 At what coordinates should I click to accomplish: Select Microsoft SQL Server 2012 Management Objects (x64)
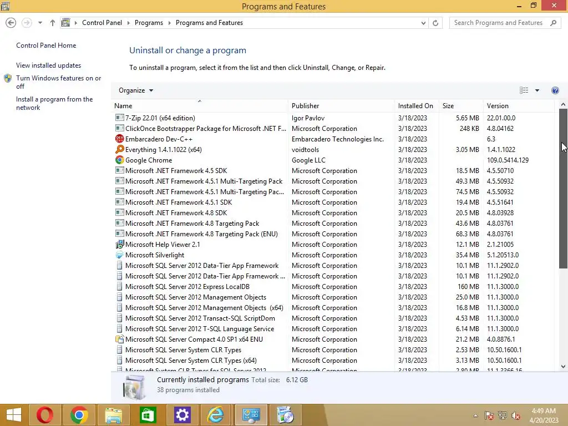click(333, 307)
